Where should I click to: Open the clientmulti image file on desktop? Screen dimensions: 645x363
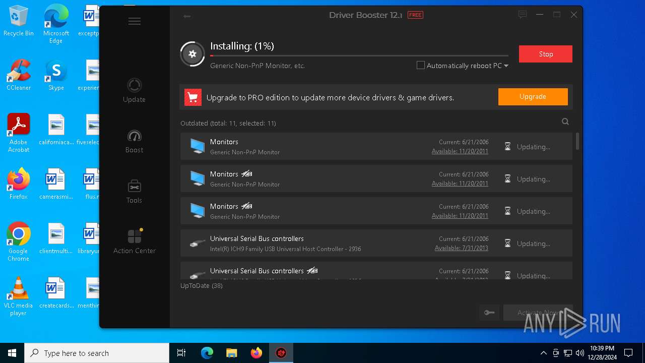tap(56, 238)
